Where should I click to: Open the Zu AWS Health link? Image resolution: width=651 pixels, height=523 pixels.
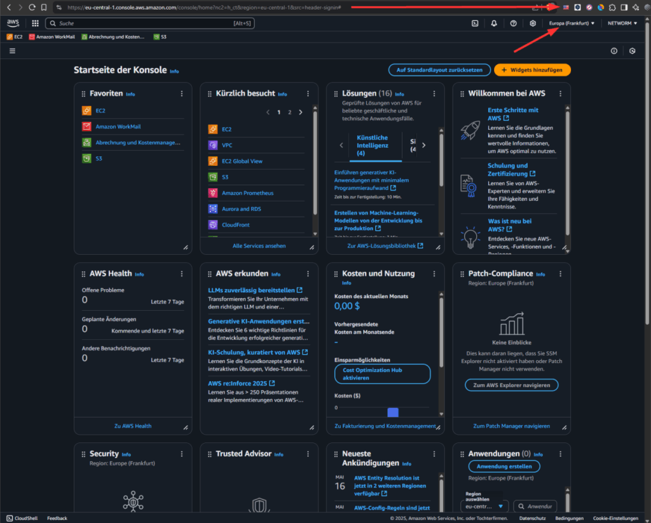coord(133,426)
